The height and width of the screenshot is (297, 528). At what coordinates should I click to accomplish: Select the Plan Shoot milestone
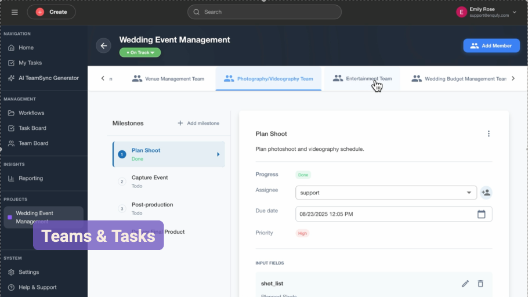click(169, 154)
